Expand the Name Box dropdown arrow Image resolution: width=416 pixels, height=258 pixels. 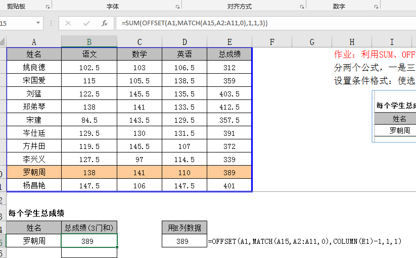38,23
